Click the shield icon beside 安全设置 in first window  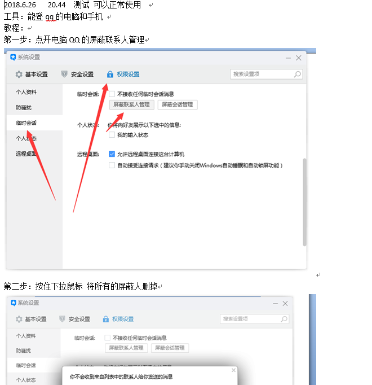click(x=64, y=74)
